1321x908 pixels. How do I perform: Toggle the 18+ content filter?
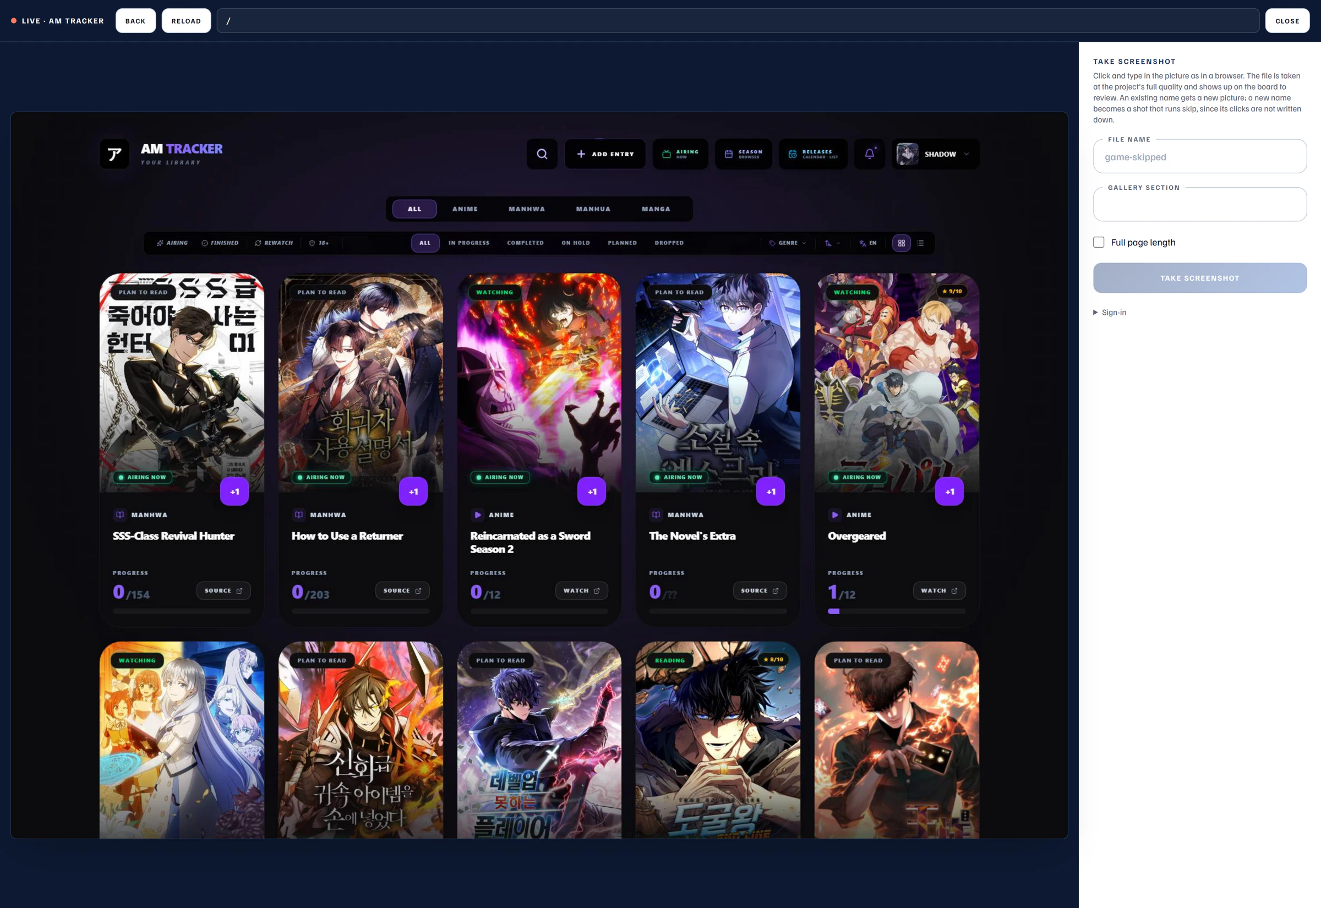319,243
